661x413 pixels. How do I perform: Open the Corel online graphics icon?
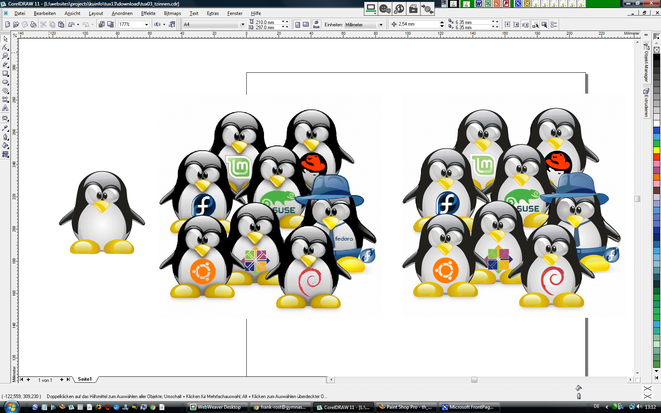click(x=172, y=24)
